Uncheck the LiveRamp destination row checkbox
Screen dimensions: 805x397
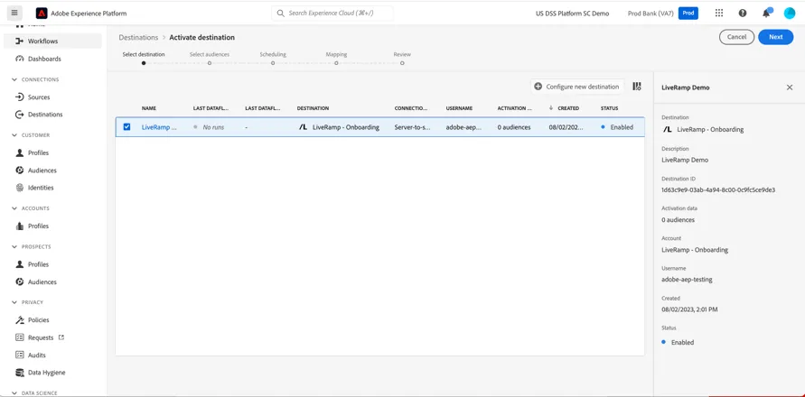[x=126, y=126]
